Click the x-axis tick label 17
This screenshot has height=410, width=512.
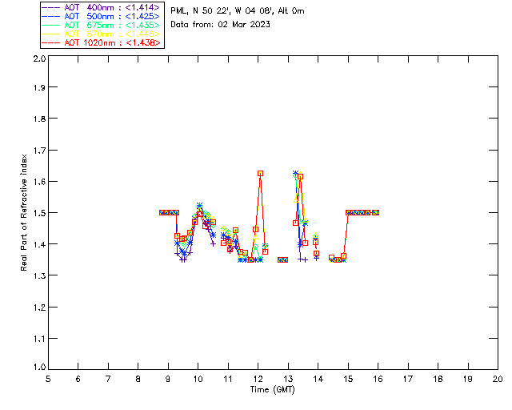[408, 379]
